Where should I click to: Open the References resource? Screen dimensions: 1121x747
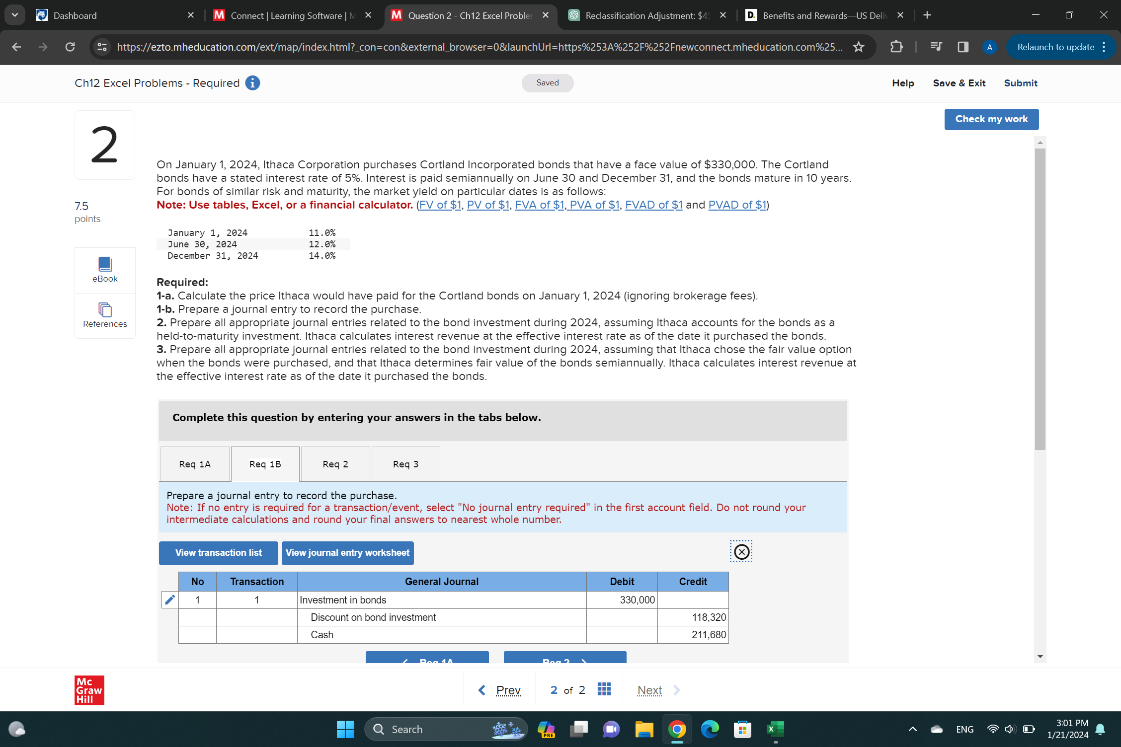(x=104, y=316)
